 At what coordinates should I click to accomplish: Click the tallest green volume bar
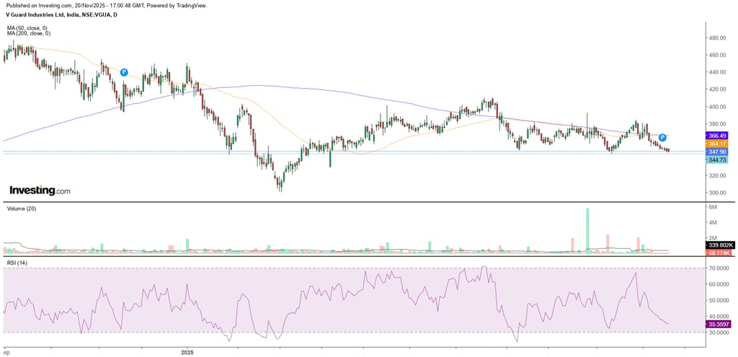587,231
